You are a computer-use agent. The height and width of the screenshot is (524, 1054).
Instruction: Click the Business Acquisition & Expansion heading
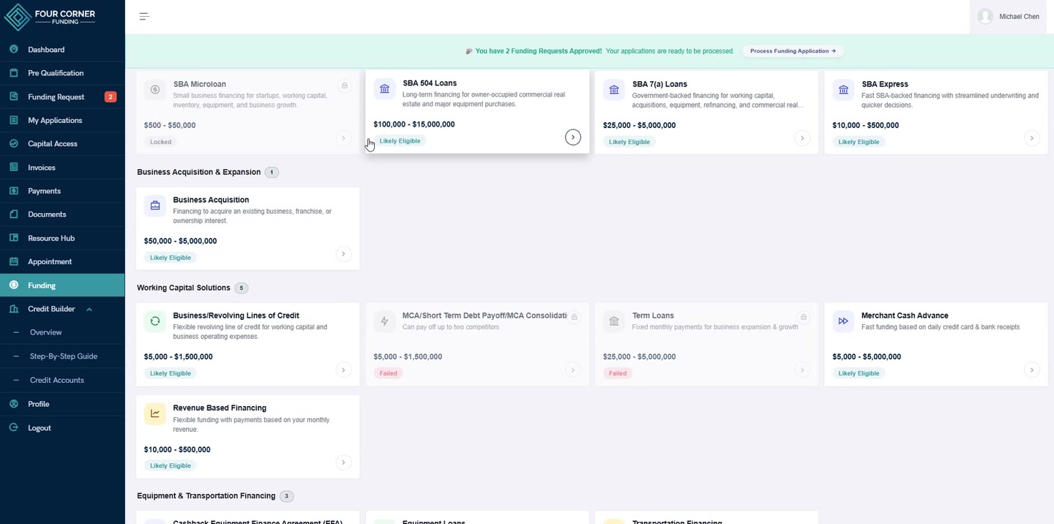click(x=199, y=172)
